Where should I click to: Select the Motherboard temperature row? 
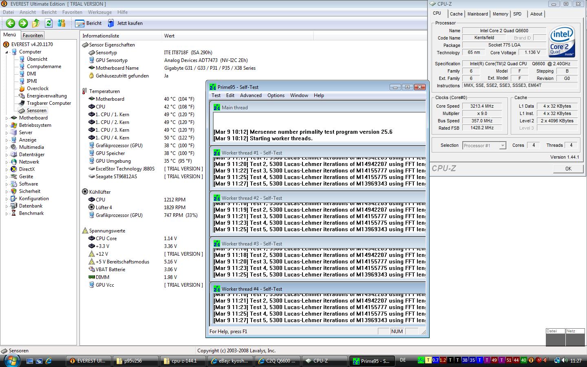[142, 99]
